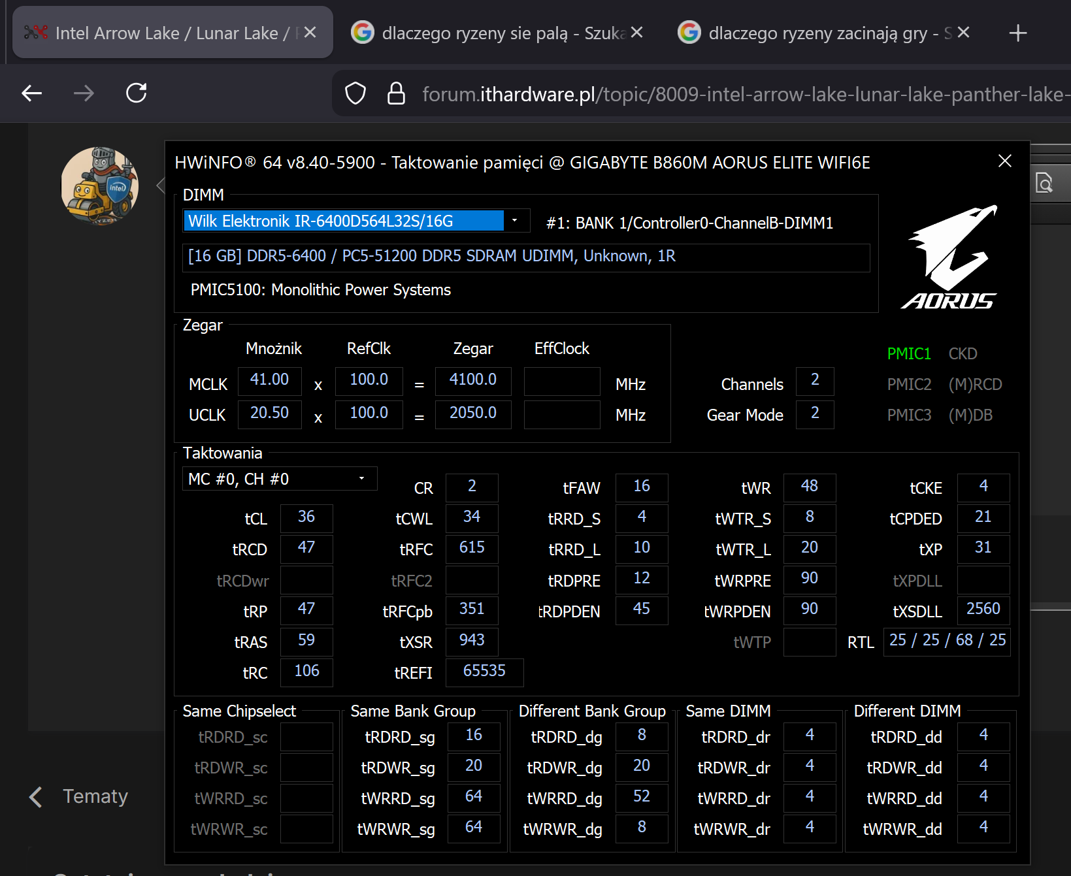Click the magnifier document icon at right
The height and width of the screenshot is (876, 1071).
coord(1044,184)
